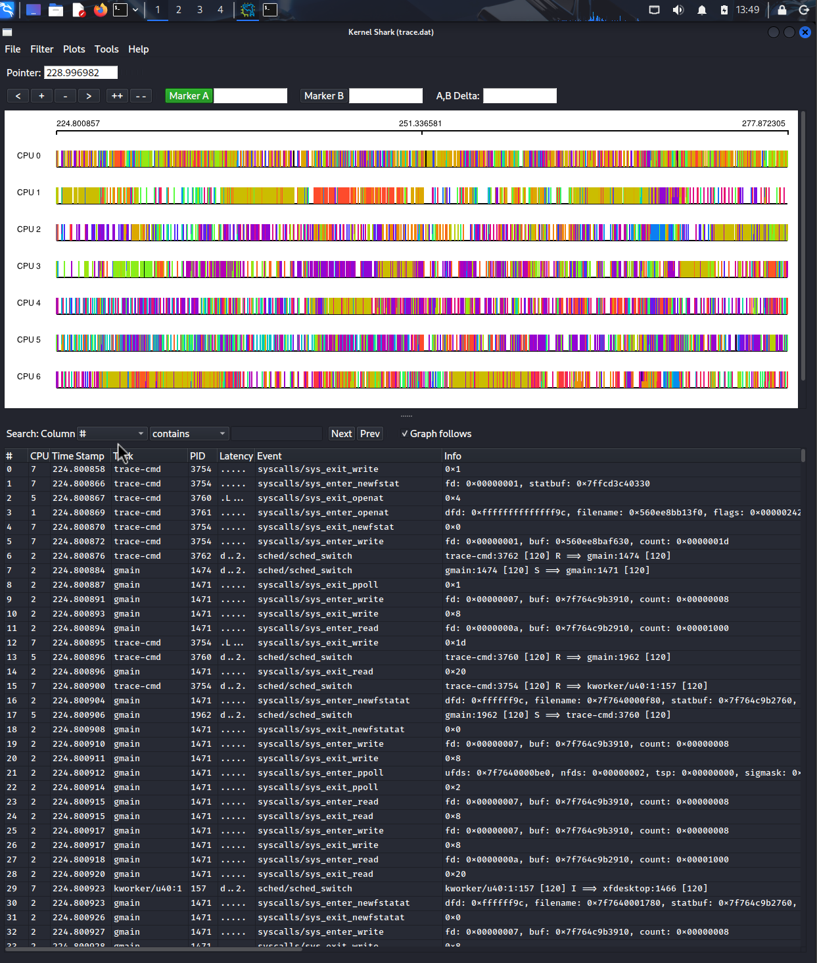Select the KernelShark taskbar window icon
Viewport: 817px width, 963px height.
(x=248, y=10)
